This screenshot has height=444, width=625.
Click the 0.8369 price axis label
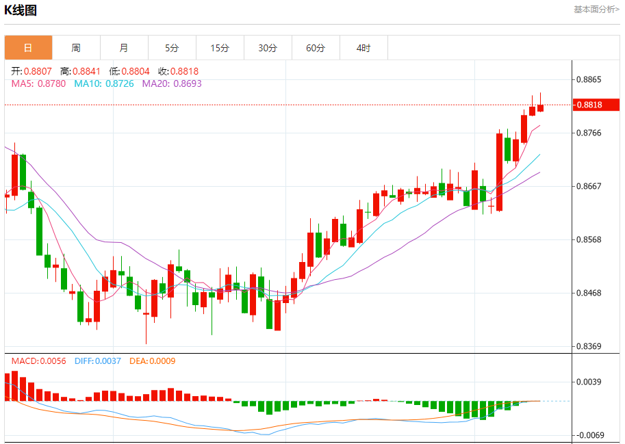(x=589, y=346)
